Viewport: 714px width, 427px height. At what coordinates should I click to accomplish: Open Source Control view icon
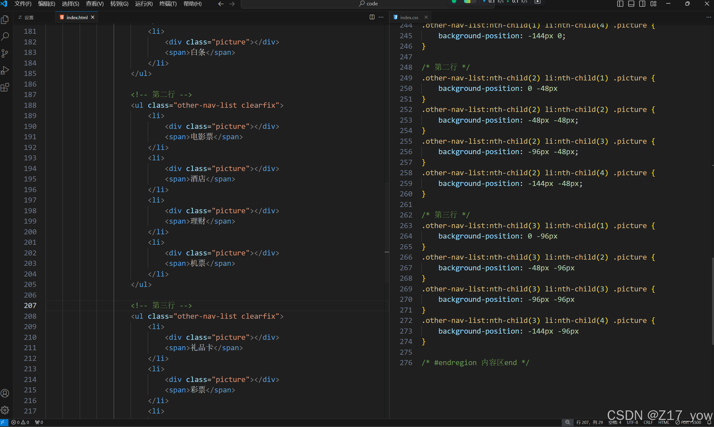pos(5,53)
